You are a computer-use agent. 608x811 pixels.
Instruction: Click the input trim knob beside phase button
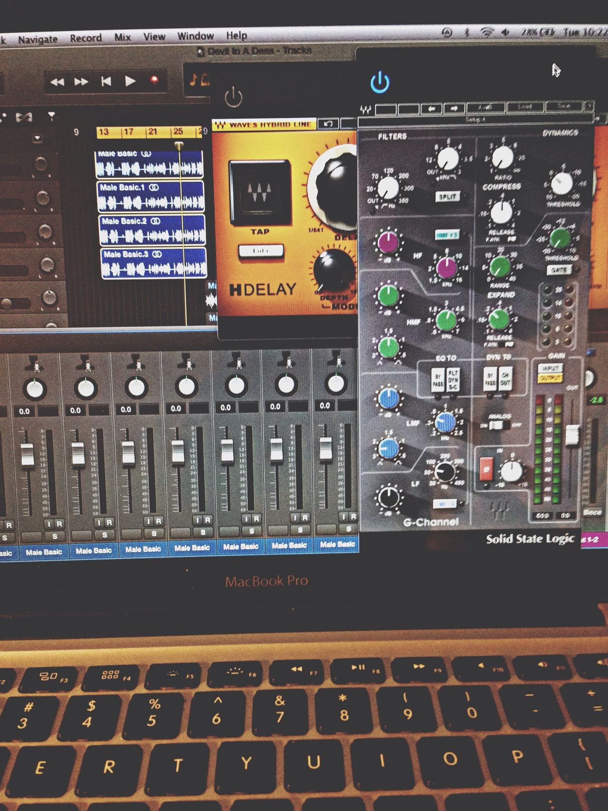click(511, 471)
